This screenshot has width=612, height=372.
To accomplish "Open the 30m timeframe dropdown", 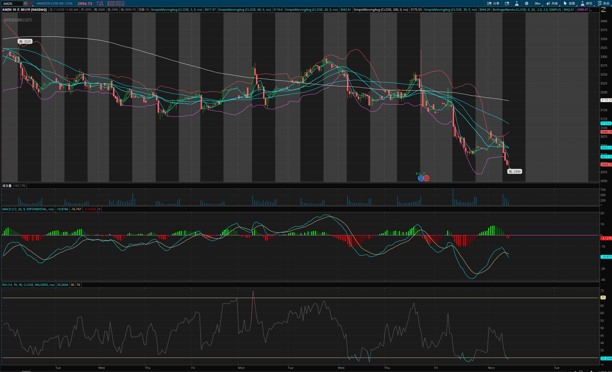I will 537,3.
